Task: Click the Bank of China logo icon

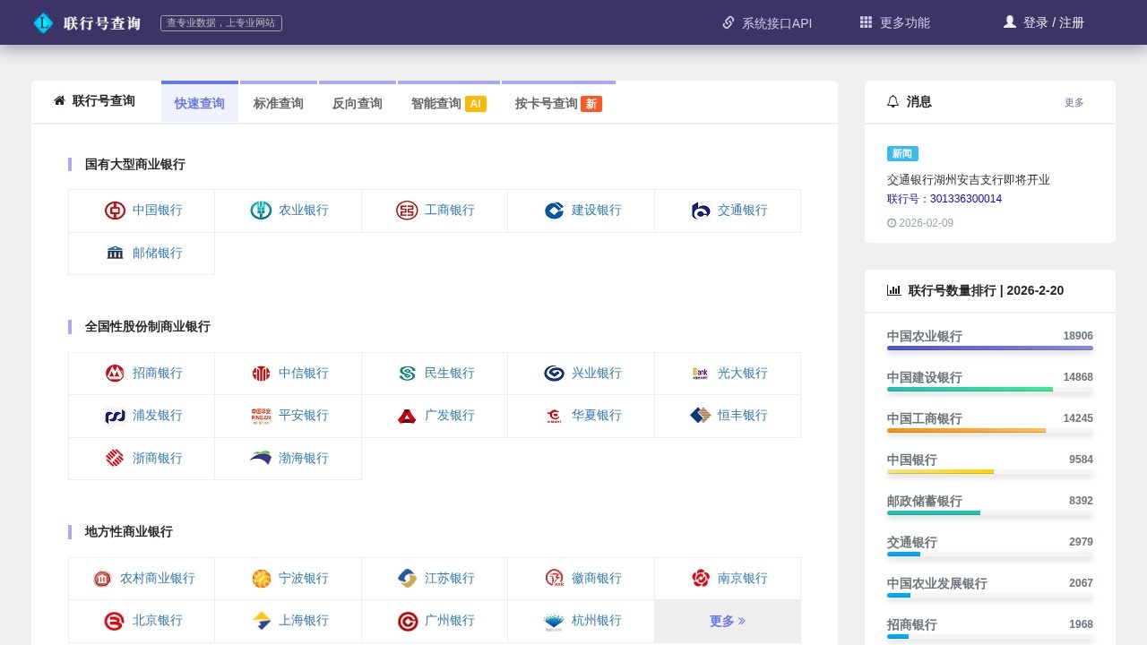Action: click(x=115, y=211)
